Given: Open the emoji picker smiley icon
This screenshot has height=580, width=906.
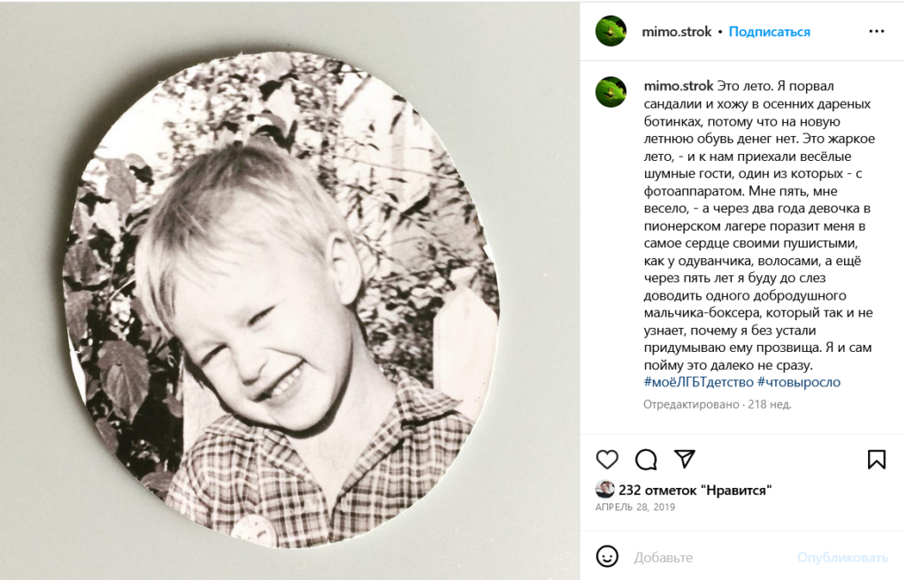Looking at the screenshot, I should pos(607,557).
